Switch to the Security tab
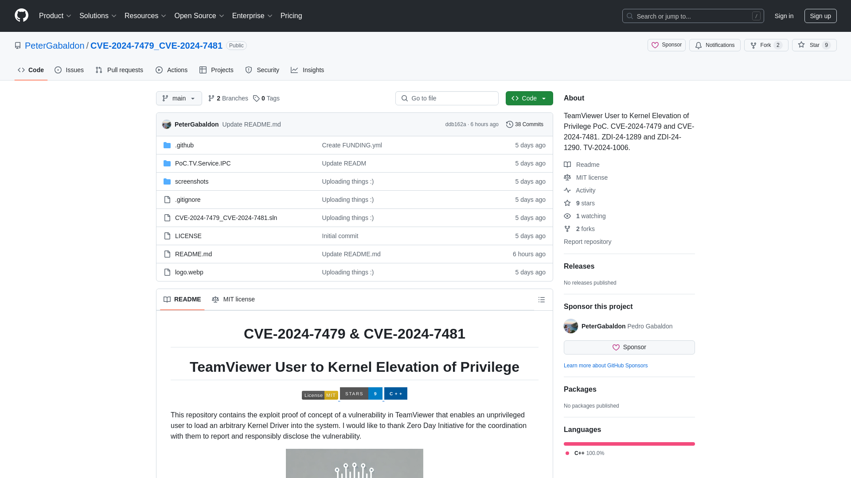851x478 pixels. pyautogui.click(x=262, y=70)
